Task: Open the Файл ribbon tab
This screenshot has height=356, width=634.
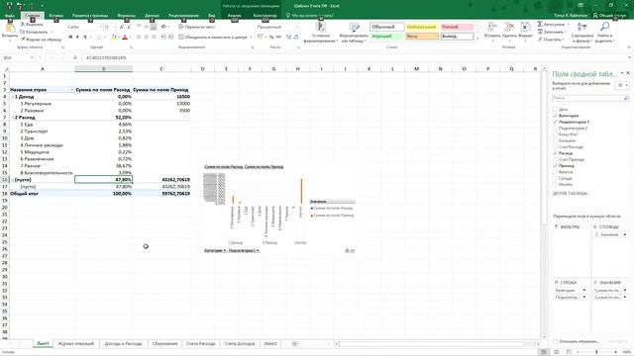Action: [x=10, y=16]
